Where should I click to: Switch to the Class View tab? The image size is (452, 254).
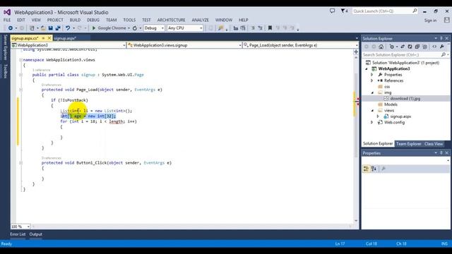tap(434, 144)
